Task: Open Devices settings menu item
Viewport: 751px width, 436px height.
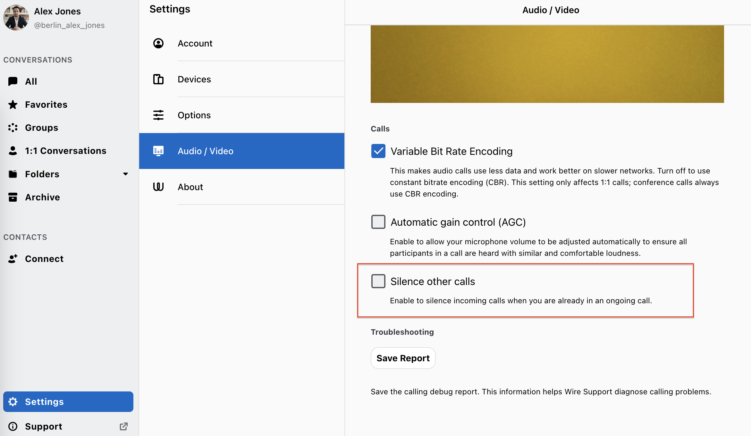Action: pyautogui.click(x=242, y=79)
